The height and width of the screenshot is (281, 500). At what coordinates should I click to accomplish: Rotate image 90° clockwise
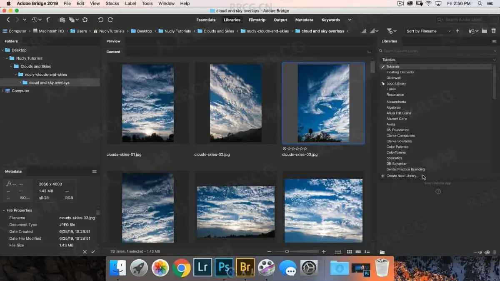[x=110, y=20]
